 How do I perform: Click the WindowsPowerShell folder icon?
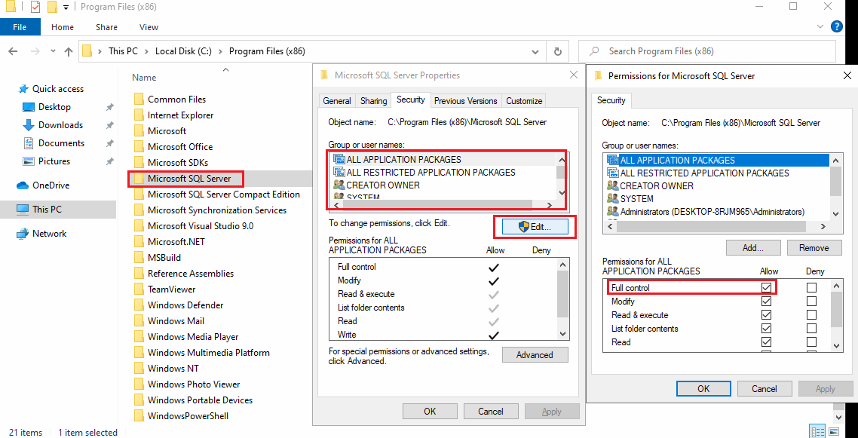[x=139, y=416]
